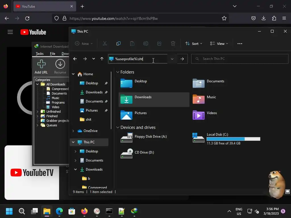Select pinned Downloads in Quick access
The width and height of the screenshot is (291, 218).
pos(94,92)
